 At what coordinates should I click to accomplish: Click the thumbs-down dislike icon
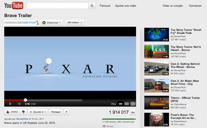click(x=23, y=112)
